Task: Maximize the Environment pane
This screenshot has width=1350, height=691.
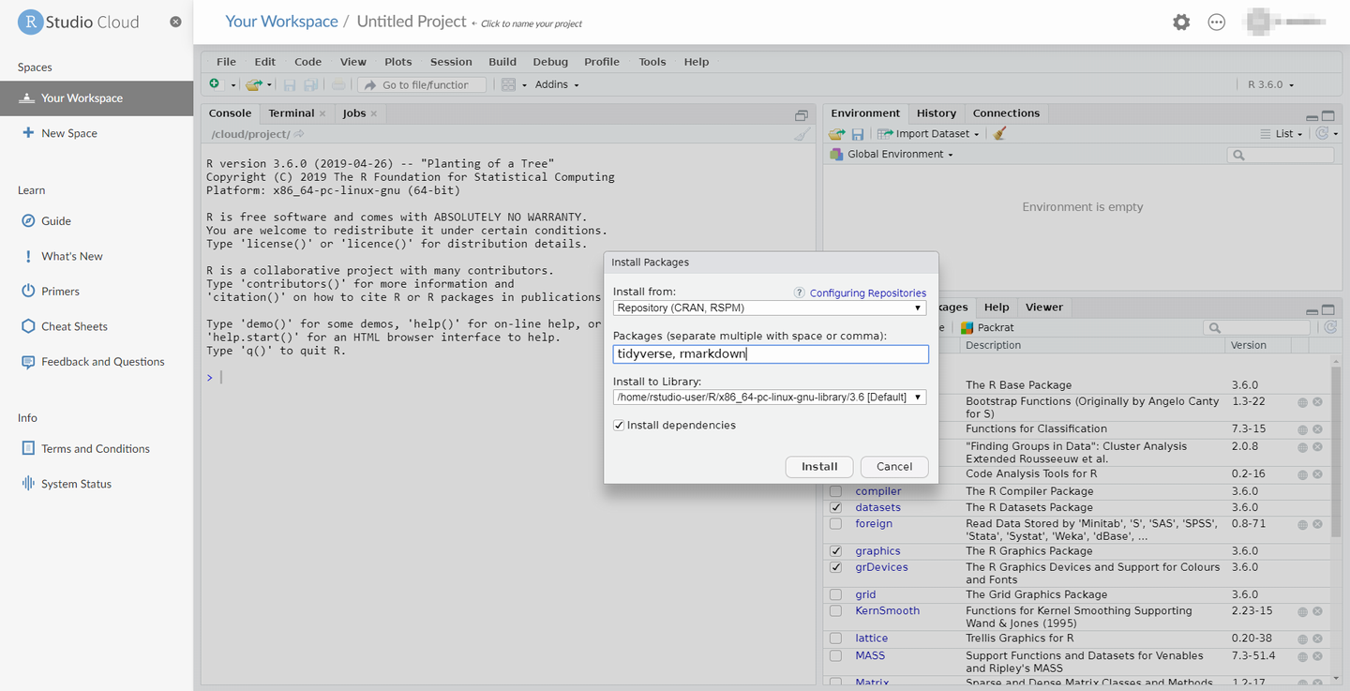Action: tap(1327, 116)
